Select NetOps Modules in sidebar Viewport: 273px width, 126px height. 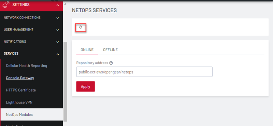pyautogui.click(x=32, y=114)
